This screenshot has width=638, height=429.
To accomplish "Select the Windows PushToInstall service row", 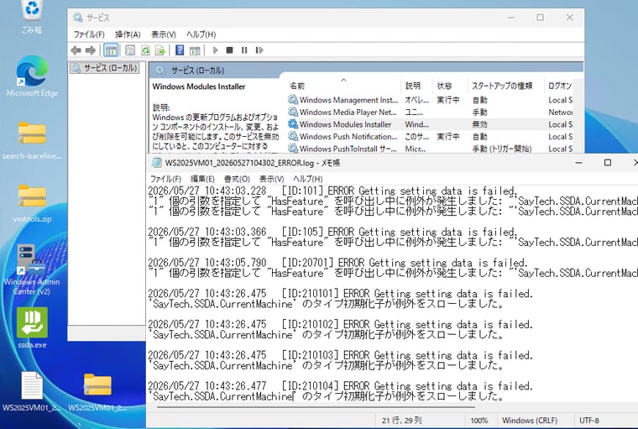I will (x=431, y=149).
